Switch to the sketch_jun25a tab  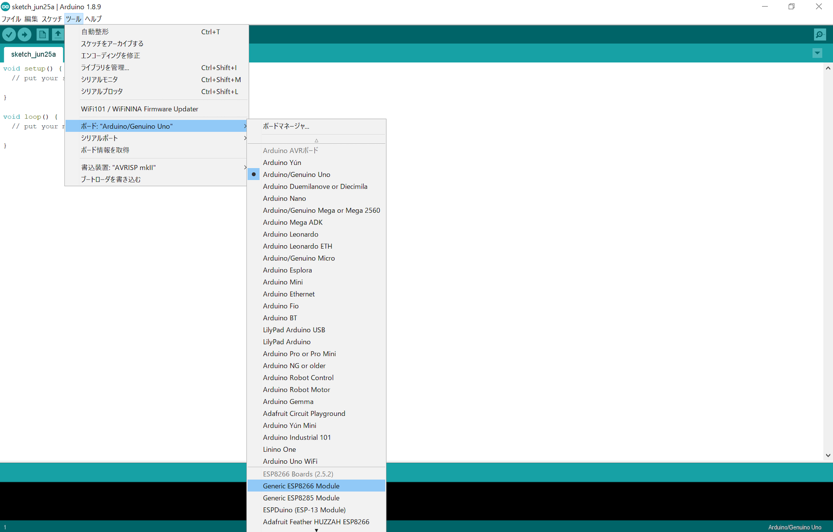(33, 55)
